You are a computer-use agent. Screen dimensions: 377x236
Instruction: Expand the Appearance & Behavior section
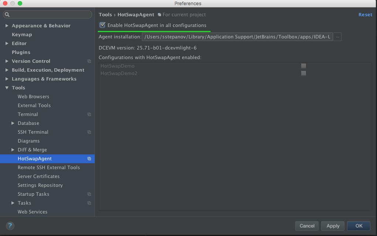7,26
